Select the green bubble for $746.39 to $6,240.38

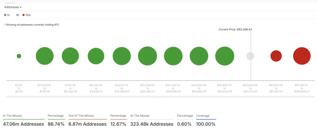pos(70,56)
